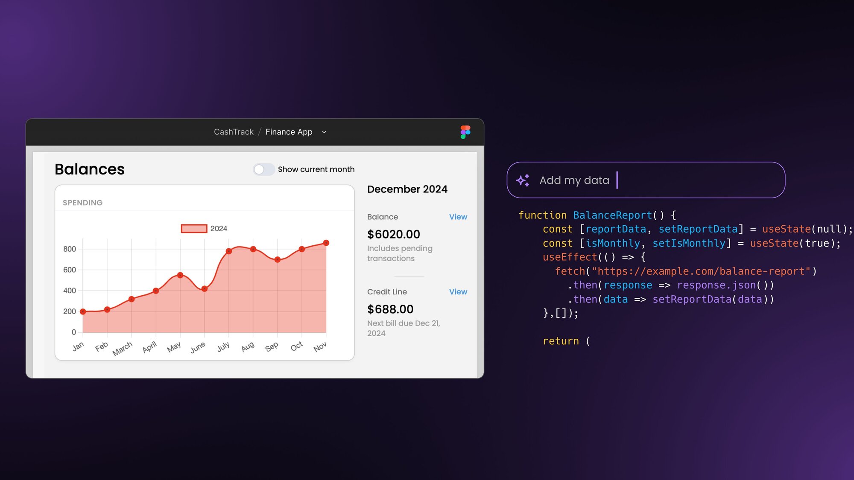854x480 pixels.
Task: Select the Sep data point on chart
Action: click(278, 259)
